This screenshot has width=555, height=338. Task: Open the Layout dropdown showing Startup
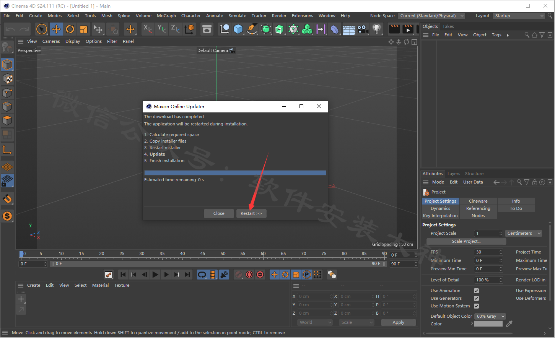pos(518,16)
